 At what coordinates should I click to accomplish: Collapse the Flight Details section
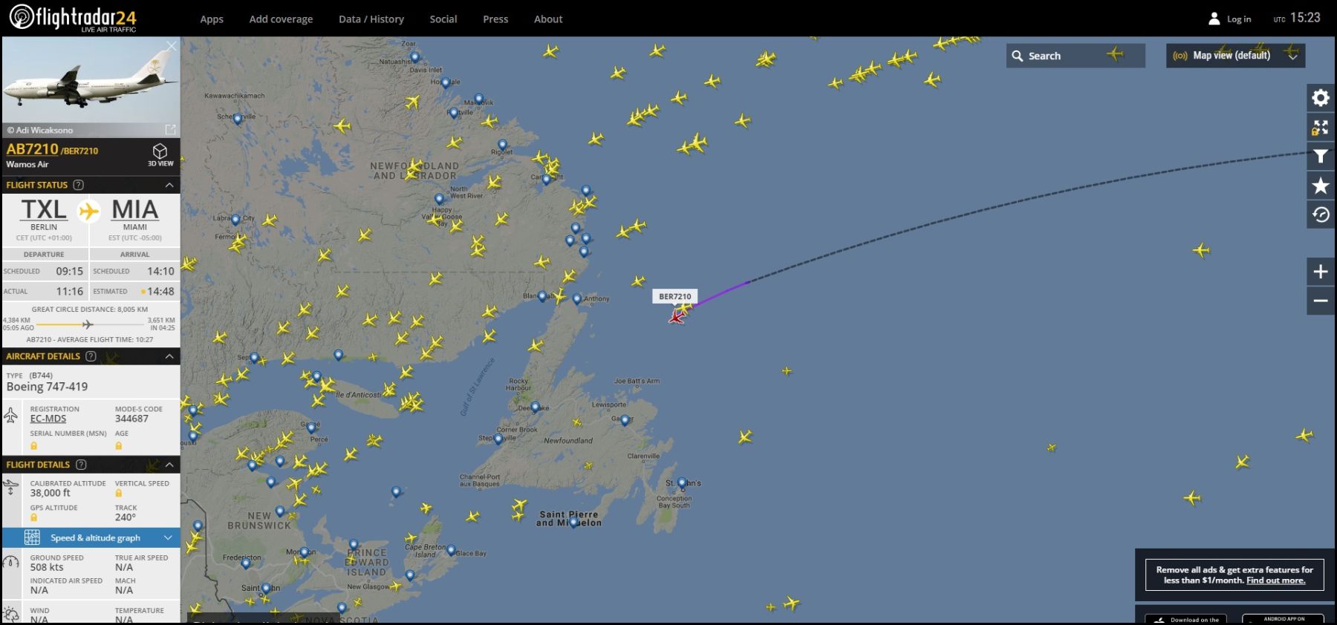[x=169, y=465]
